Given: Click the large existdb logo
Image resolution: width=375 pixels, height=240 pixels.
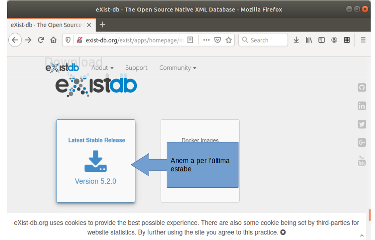Looking at the screenshot, I should [x=96, y=85].
